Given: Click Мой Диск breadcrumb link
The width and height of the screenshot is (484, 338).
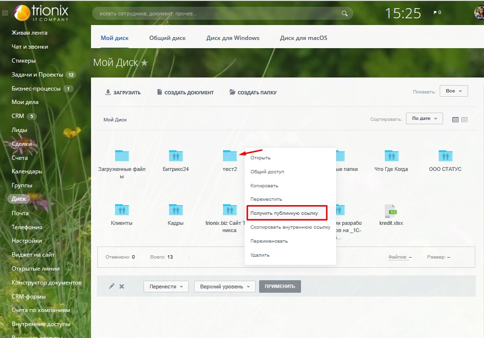Looking at the screenshot, I should pyautogui.click(x=115, y=120).
